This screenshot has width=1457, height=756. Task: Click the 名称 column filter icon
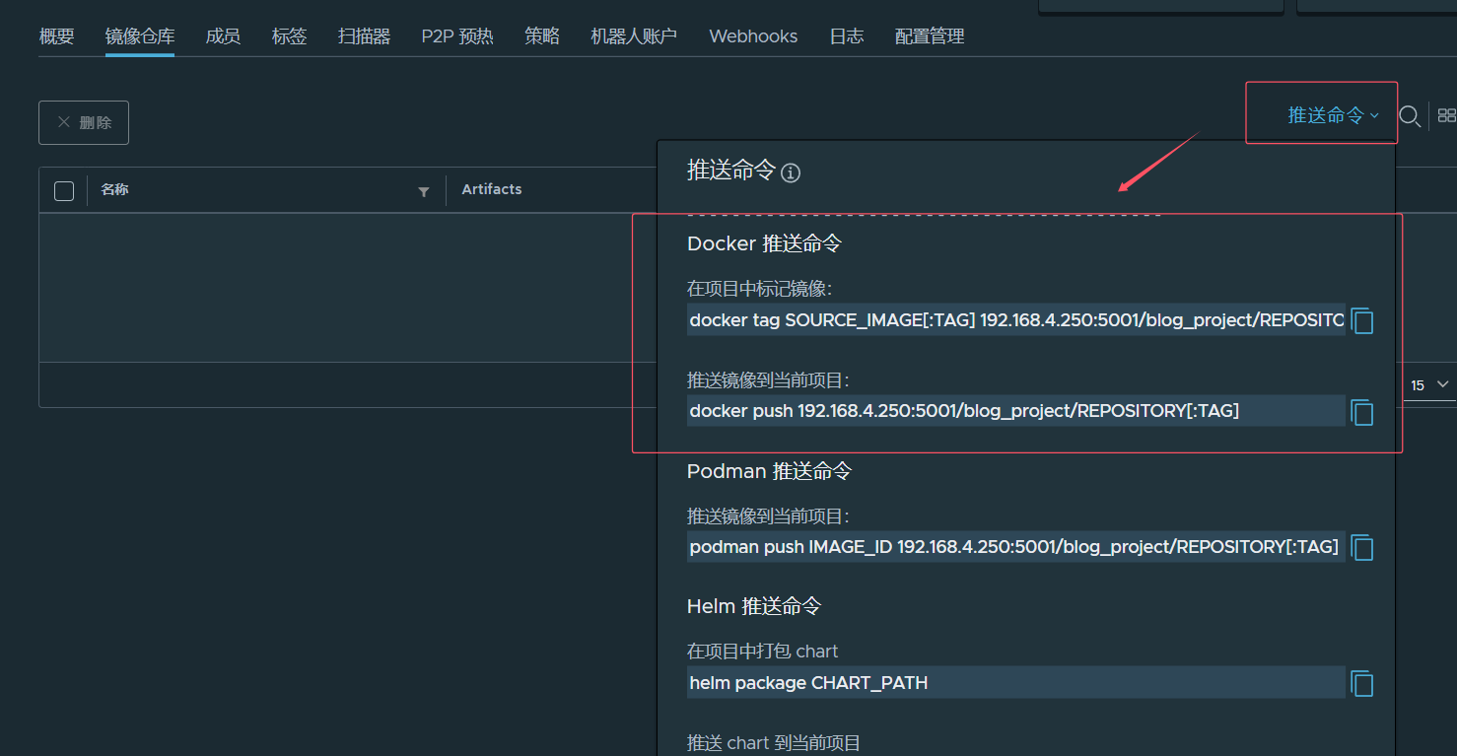[x=424, y=191]
